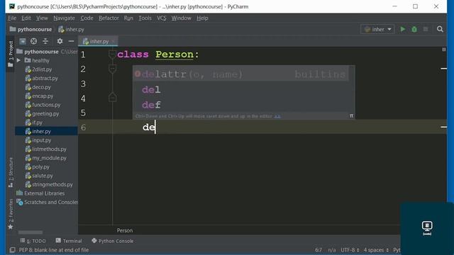Open Project panel settings gear
This screenshot has height=255, width=454.
coord(60,41)
